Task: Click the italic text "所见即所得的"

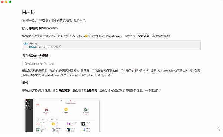Action: [161, 36]
